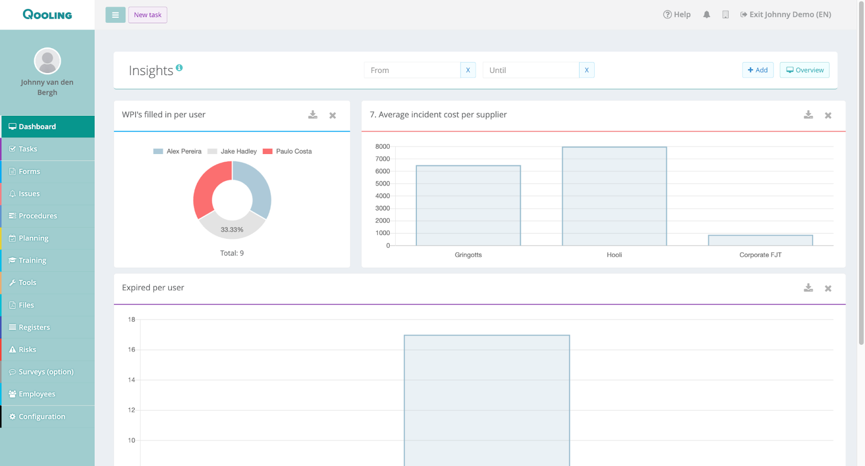Click the Gringotts bar in the cost chart
The image size is (865, 466).
pyautogui.click(x=468, y=205)
